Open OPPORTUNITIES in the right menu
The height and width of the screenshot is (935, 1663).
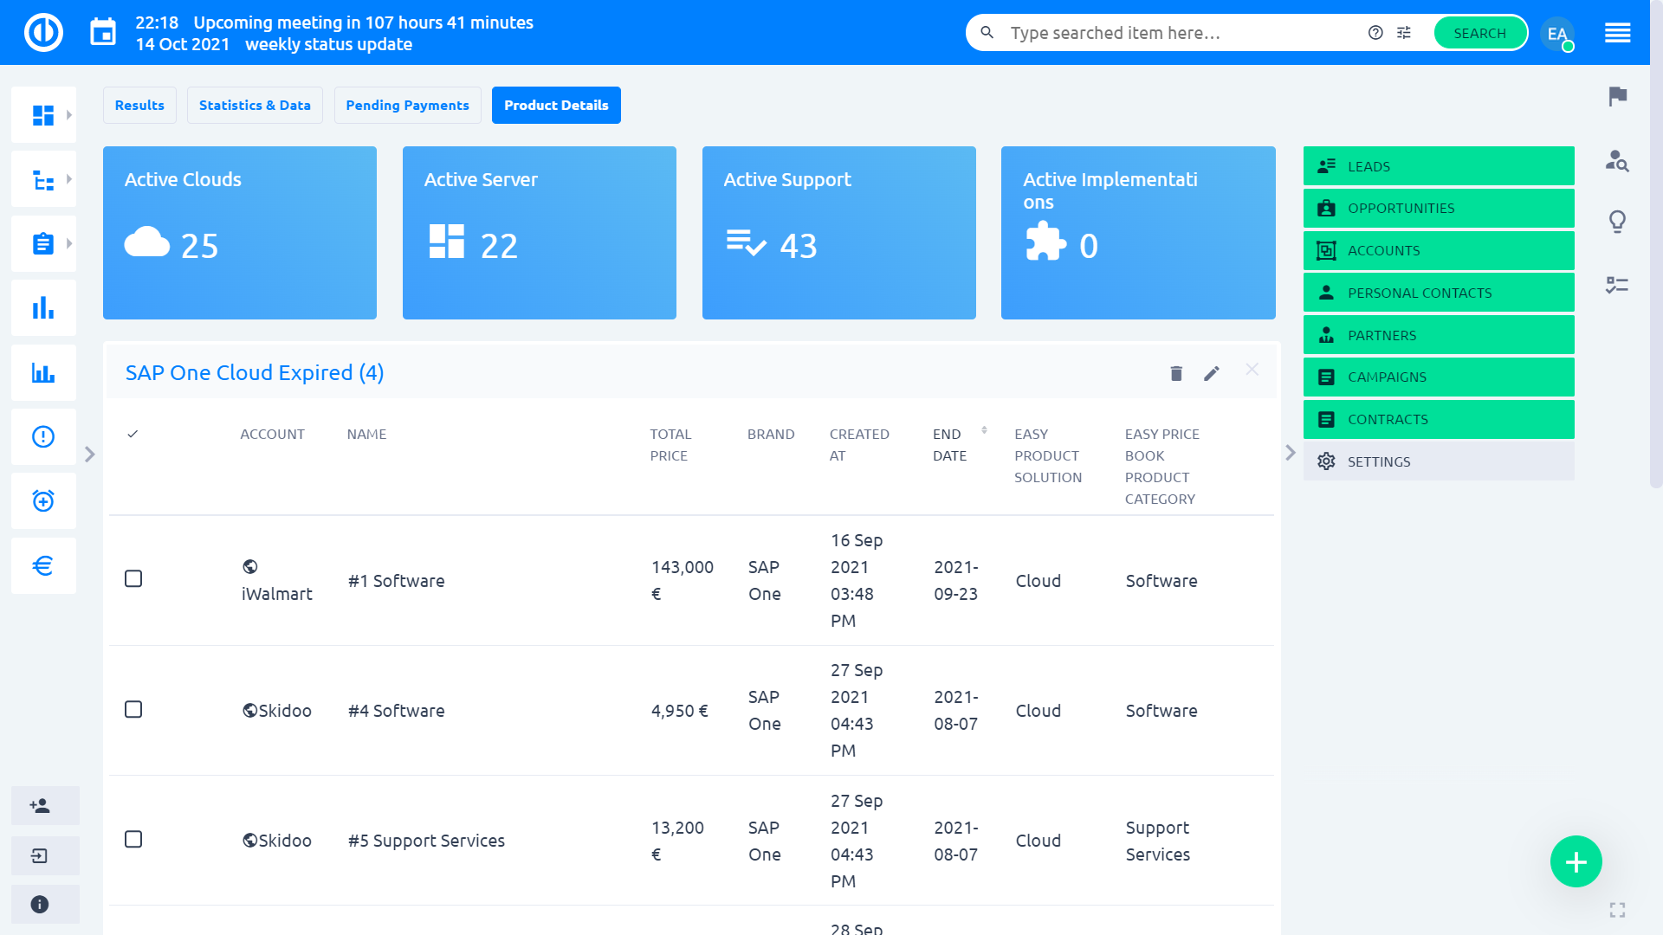1439,208
